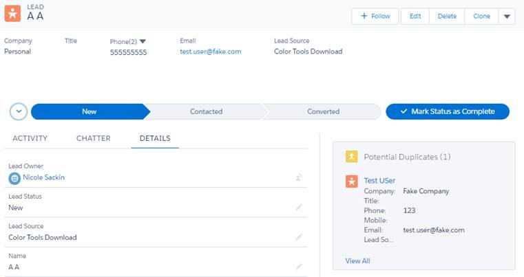Click Mark Status as Complete button
Viewport: 524px width, 277px height.
pos(448,111)
